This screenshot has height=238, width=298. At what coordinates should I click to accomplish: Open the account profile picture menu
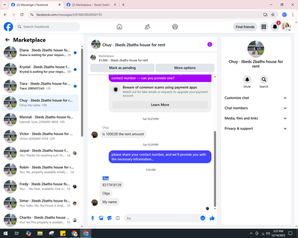coord(286,27)
